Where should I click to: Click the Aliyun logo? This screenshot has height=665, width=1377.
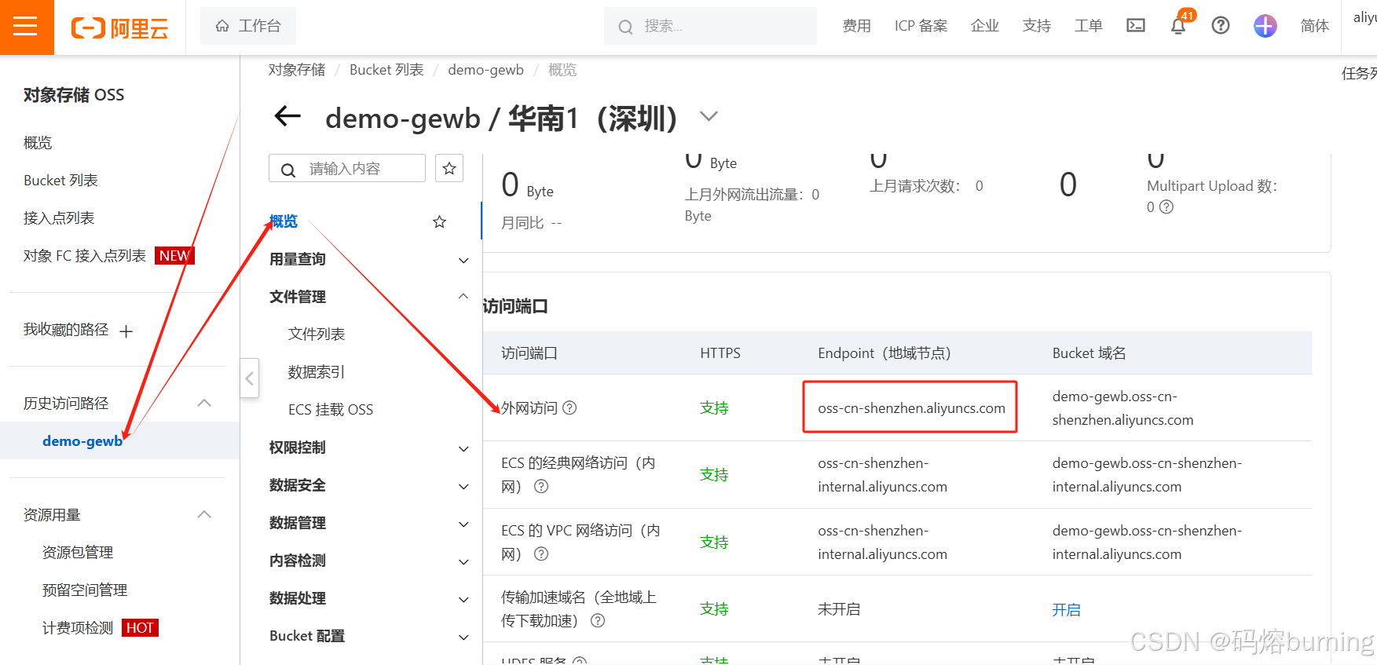pos(120,28)
